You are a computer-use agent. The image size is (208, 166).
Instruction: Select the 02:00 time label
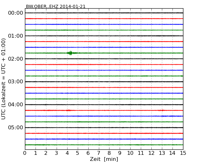[x=16, y=59]
